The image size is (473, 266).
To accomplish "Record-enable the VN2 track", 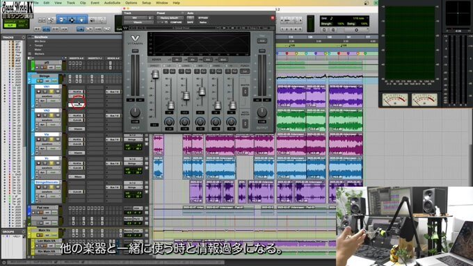I will [39, 115].
